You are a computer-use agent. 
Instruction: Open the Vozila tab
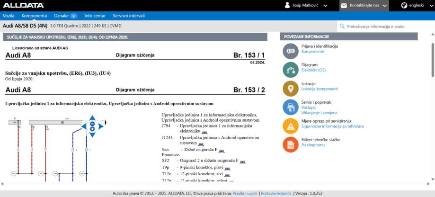(x=9, y=16)
